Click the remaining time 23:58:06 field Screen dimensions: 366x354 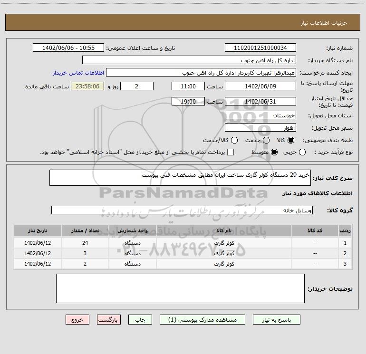click(87, 86)
